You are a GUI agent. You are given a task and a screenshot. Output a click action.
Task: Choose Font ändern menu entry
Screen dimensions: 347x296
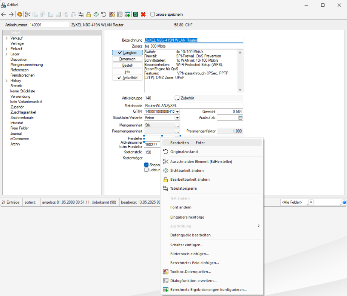[212, 207]
